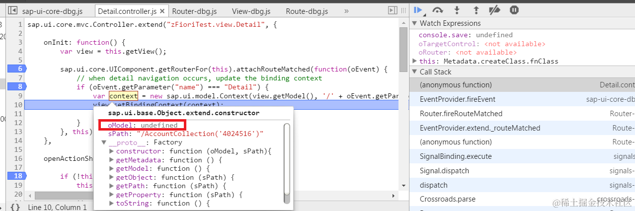Open the Router-dbg.js tab
Viewport: 635px width, 211px height.
pos(193,10)
